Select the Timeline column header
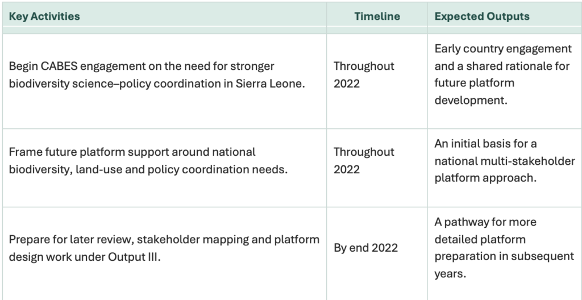Viewport: 582px width, 300px height. tap(377, 16)
